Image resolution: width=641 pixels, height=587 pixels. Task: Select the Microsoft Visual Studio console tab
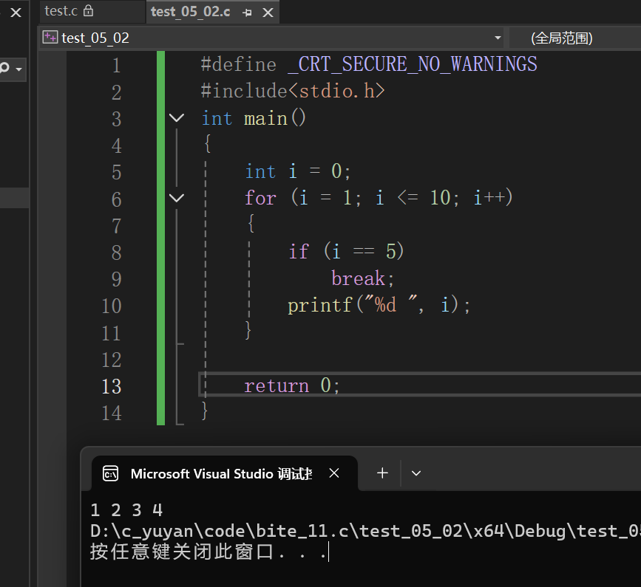[225, 473]
